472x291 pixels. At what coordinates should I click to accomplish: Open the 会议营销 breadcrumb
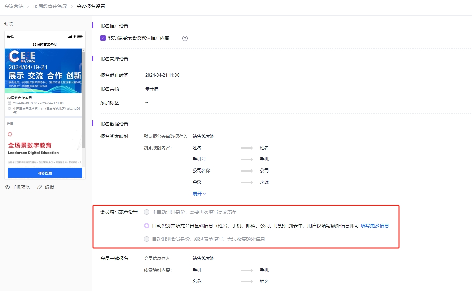(13, 6)
